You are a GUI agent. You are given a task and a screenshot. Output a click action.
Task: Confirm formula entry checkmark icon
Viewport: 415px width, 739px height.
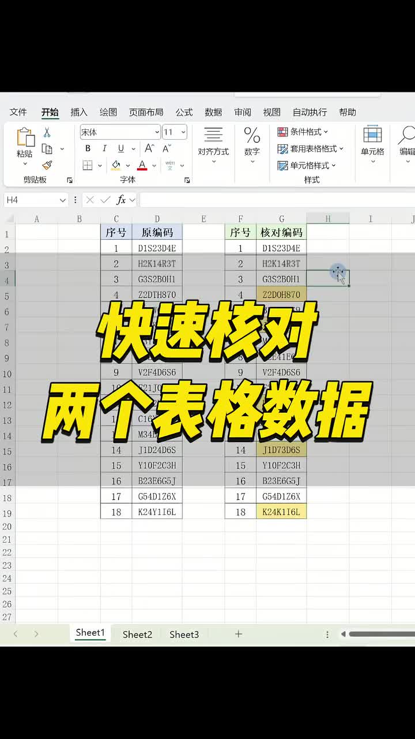pos(105,200)
